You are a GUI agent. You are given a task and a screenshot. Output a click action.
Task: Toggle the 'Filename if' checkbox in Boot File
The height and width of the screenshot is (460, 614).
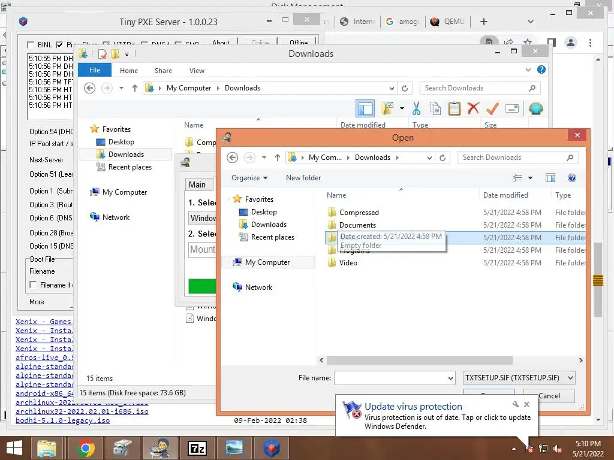[34, 285]
